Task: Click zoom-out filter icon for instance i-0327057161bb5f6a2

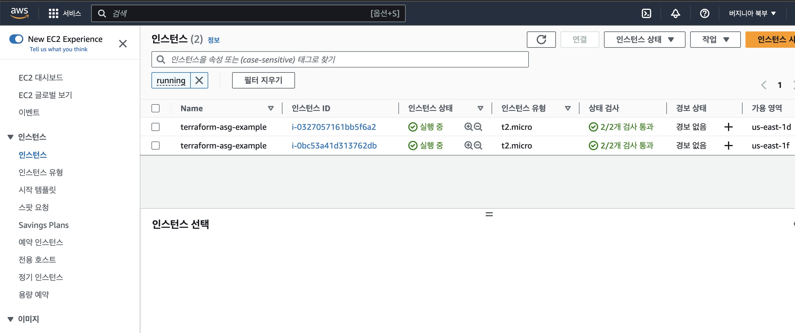Action: point(478,127)
